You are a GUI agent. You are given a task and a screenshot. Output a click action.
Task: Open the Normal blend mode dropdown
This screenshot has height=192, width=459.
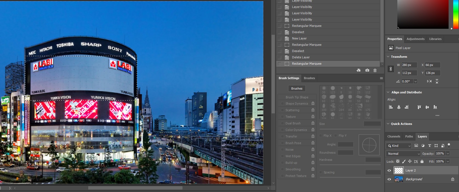click(403, 154)
